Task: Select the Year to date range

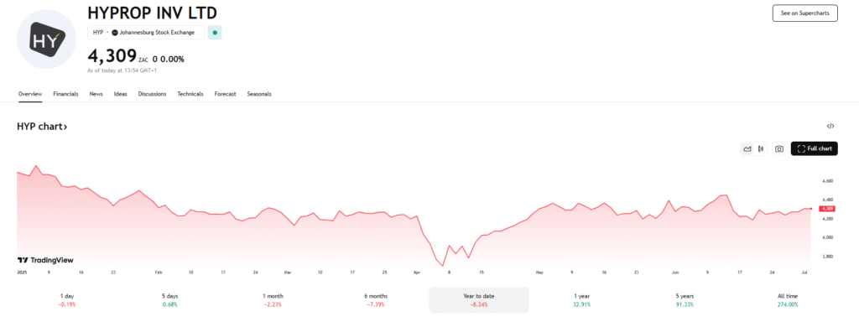Action: click(479, 299)
